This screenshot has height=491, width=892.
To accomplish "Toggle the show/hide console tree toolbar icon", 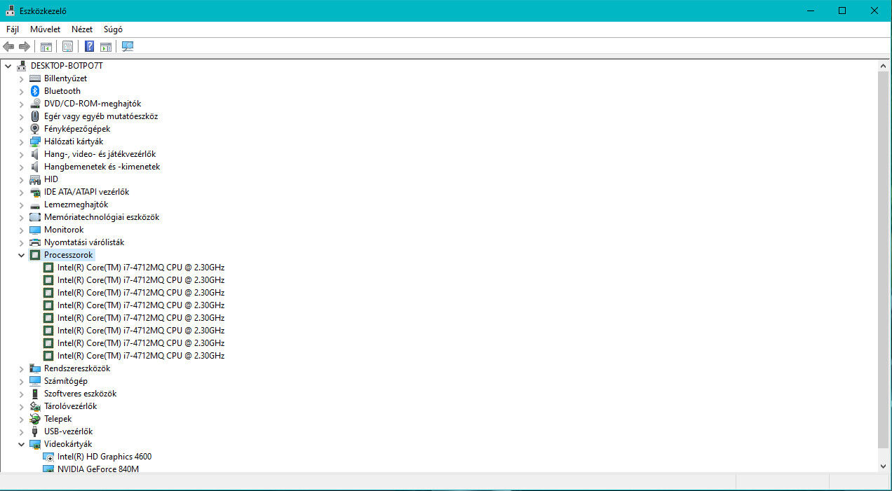I will click(46, 47).
